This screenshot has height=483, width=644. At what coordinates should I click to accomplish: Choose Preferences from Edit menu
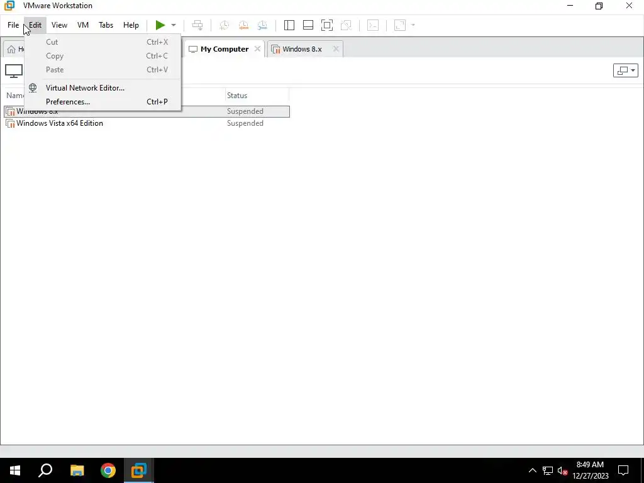103,102
